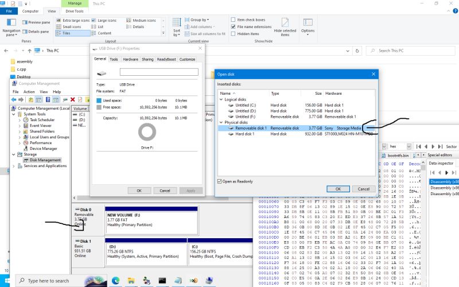Click Cancel in Open disk dialog

click(364, 189)
